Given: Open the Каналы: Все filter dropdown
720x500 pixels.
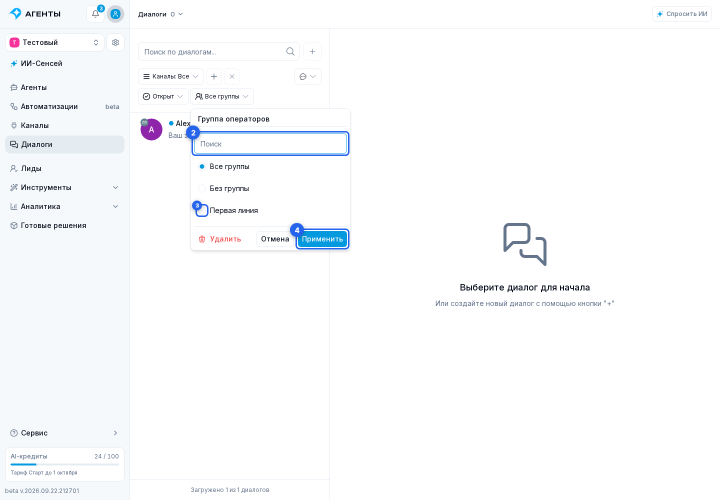Looking at the screenshot, I should pyautogui.click(x=171, y=76).
